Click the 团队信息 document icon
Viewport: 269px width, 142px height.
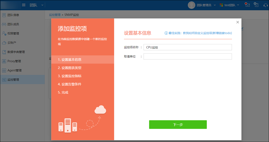[x=4, y=15]
